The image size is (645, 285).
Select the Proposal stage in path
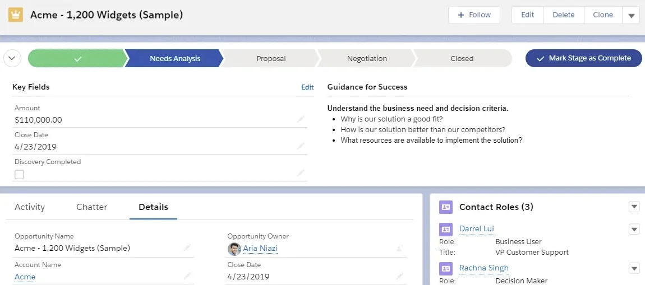(271, 58)
